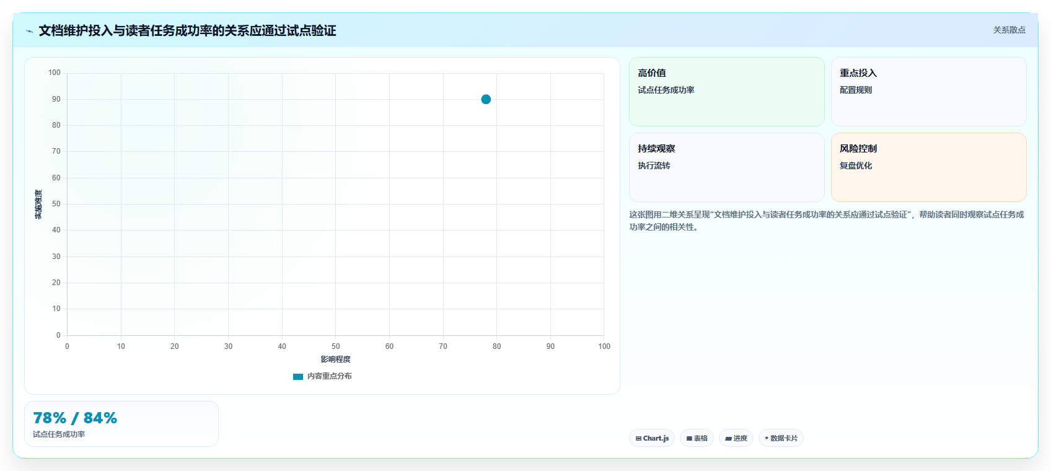The image size is (1051, 471).
Task: Click the icon inside the 数据卡片 chip
Action: (767, 438)
